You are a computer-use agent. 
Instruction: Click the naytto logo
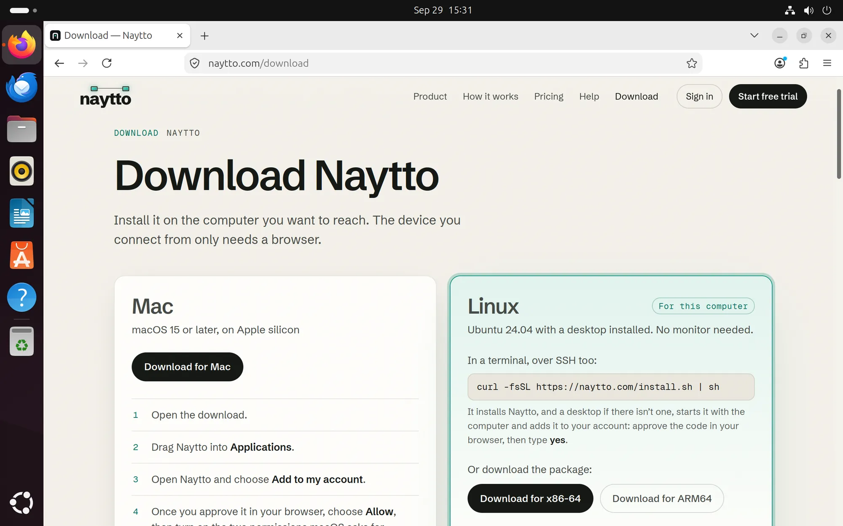pyautogui.click(x=105, y=96)
